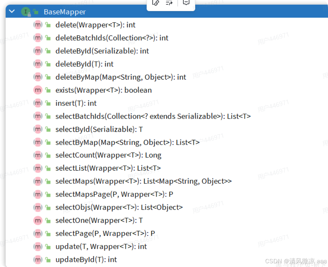
Task: Select deleteById(Serializable) method entry
Action: tap(102, 51)
